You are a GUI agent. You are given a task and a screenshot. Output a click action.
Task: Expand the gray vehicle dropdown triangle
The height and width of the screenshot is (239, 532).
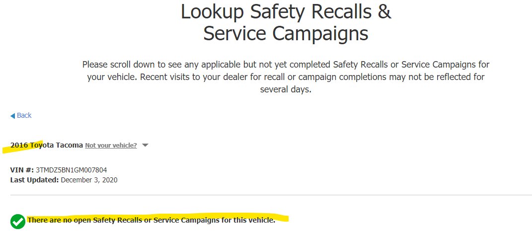pyautogui.click(x=145, y=145)
